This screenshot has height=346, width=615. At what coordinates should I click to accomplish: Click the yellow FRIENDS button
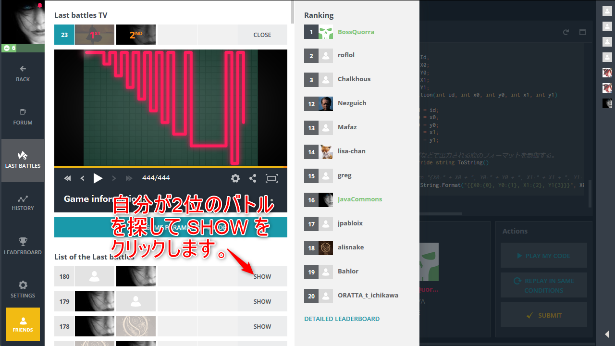[23, 324]
